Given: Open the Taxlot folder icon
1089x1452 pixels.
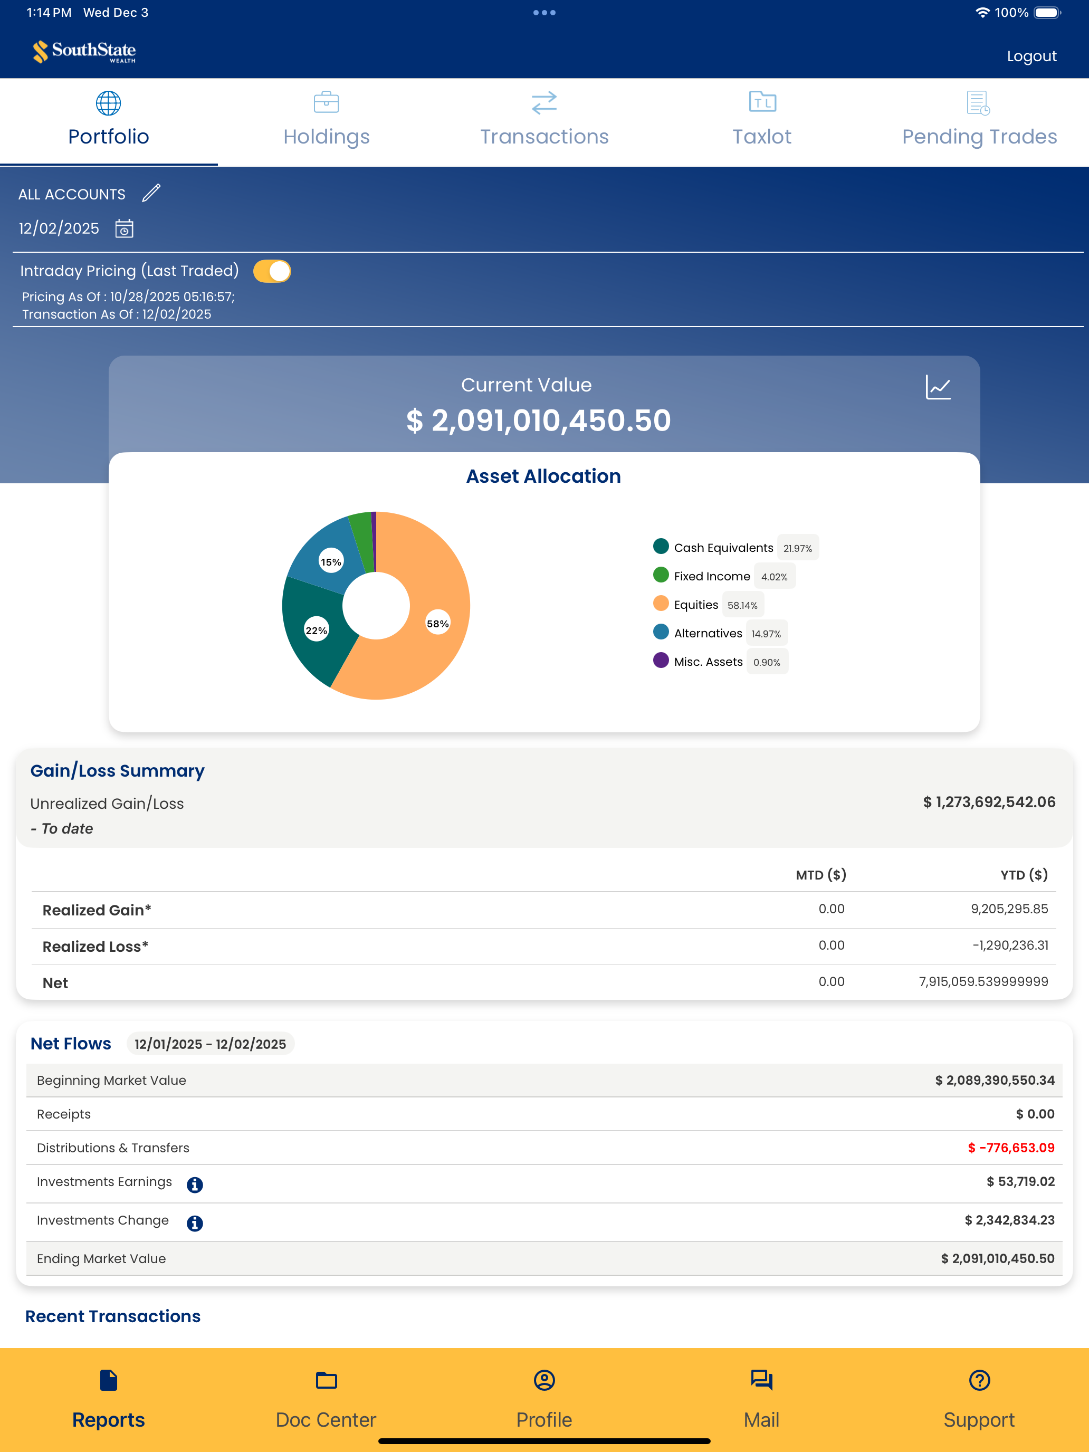Looking at the screenshot, I should click(762, 102).
